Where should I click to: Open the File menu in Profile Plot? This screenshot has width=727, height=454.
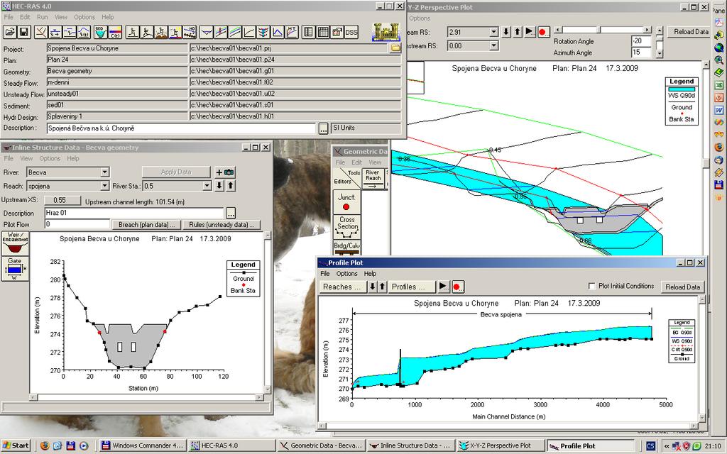tap(325, 274)
